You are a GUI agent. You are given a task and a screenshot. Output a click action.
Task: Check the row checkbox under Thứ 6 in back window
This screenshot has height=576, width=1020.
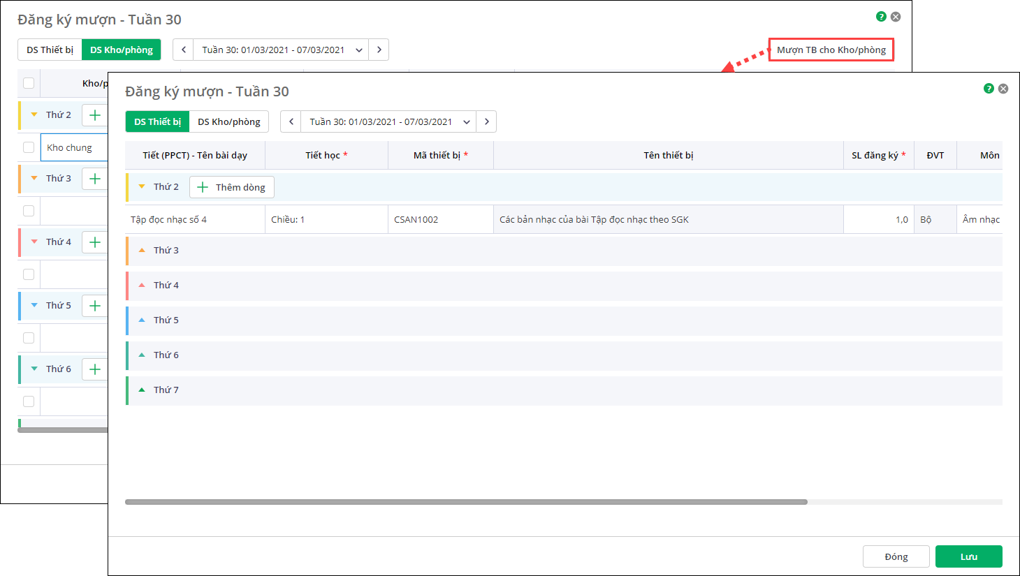[x=29, y=401]
